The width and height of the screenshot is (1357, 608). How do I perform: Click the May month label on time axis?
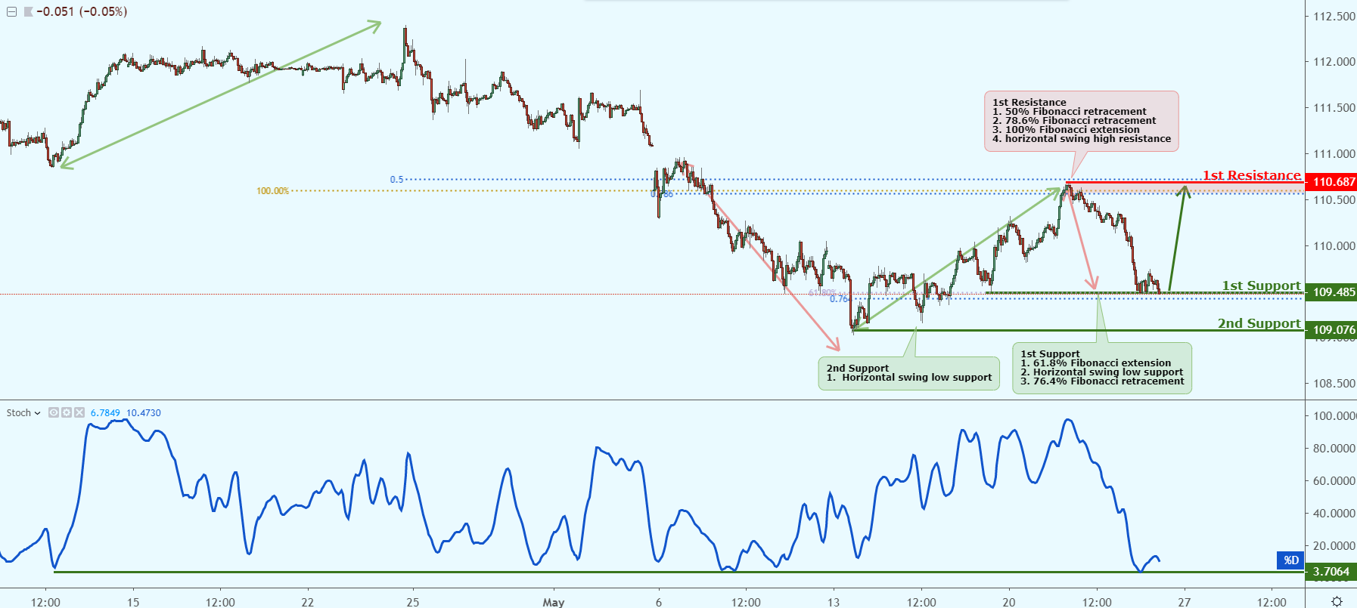(x=554, y=602)
